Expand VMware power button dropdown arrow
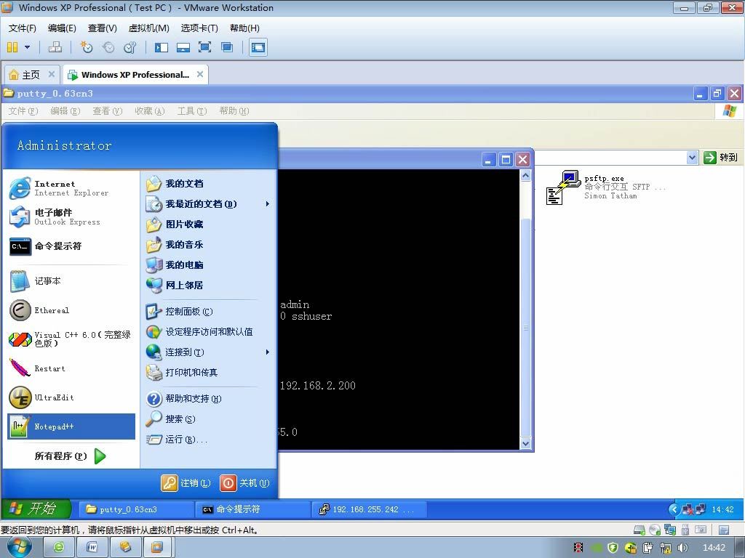Image resolution: width=745 pixels, height=558 pixels. [27, 47]
